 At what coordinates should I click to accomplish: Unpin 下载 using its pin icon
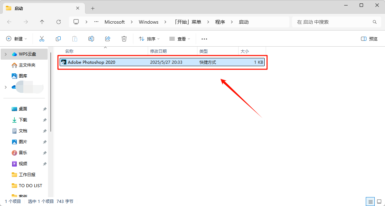(45, 120)
